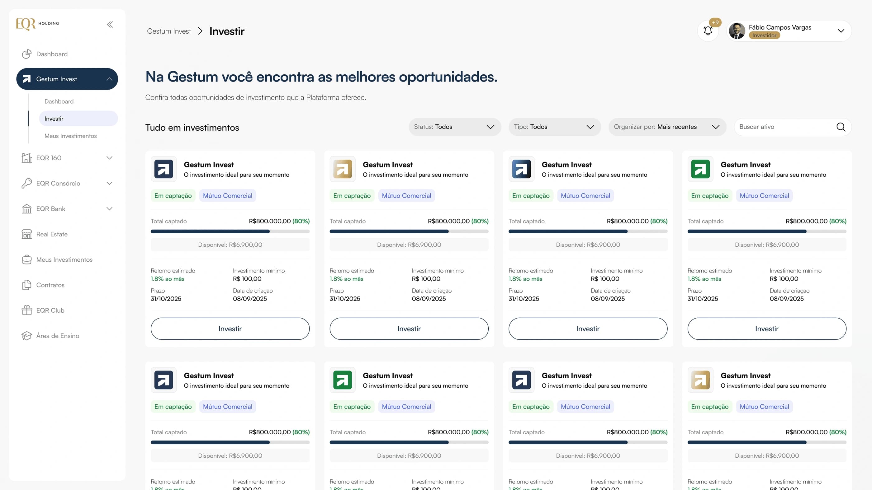Click the 1.8% ao mês value on the first top-row card
The height and width of the screenshot is (490, 872).
(x=168, y=279)
